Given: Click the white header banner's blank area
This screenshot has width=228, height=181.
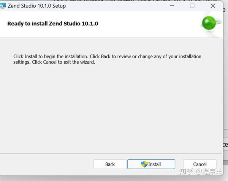Looking at the screenshot, I should [152, 24].
